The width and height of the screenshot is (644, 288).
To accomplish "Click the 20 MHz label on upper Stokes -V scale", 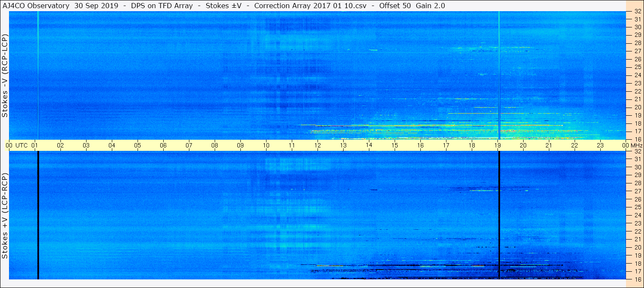I will click(x=638, y=107).
